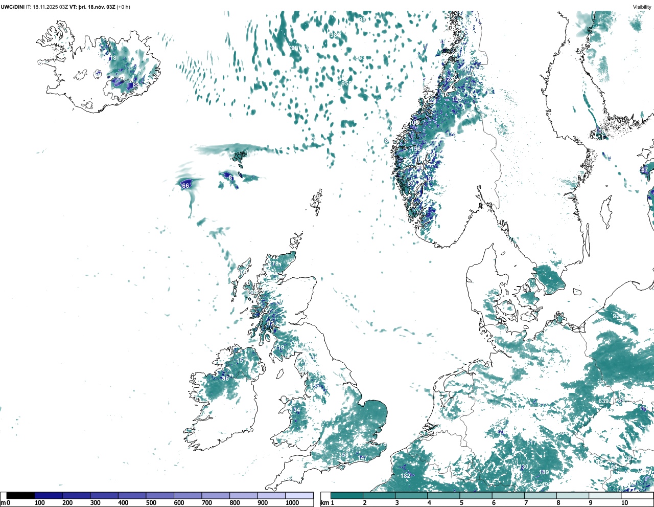Viewport: 654px width, 507px height.
Task: Click the 'Visibility' title label
Action: 642,7
